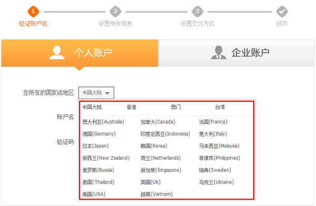Click the 您所在的国家或地区 field label
Image resolution: width=316 pixels, height=206 pixels.
pyautogui.click(x=49, y=93)
